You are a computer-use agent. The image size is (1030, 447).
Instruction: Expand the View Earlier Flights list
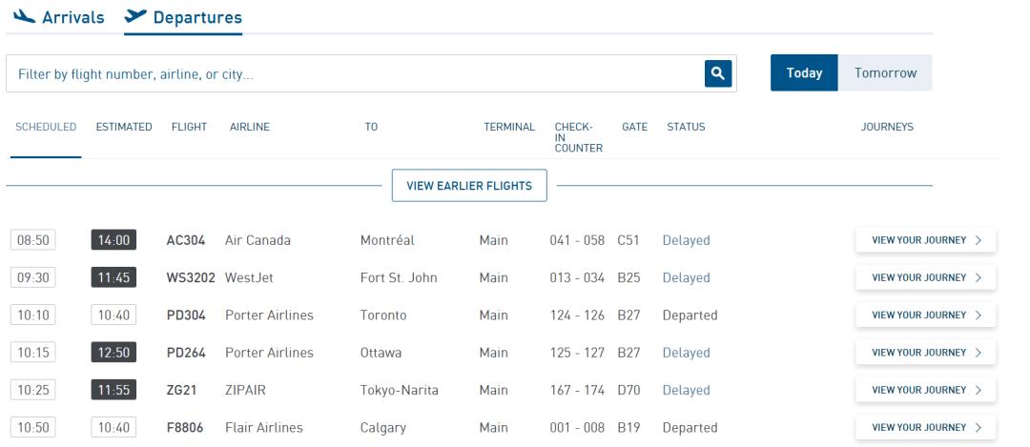coord(469,186)
